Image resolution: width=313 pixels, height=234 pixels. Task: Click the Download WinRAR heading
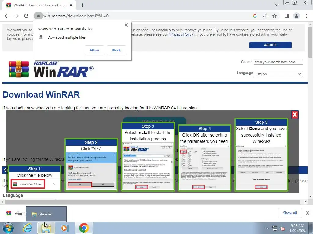pos(41,94)
